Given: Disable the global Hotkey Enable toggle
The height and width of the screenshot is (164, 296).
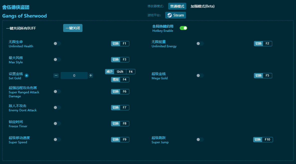Looking at the screenshot, I should coord(183,28).
